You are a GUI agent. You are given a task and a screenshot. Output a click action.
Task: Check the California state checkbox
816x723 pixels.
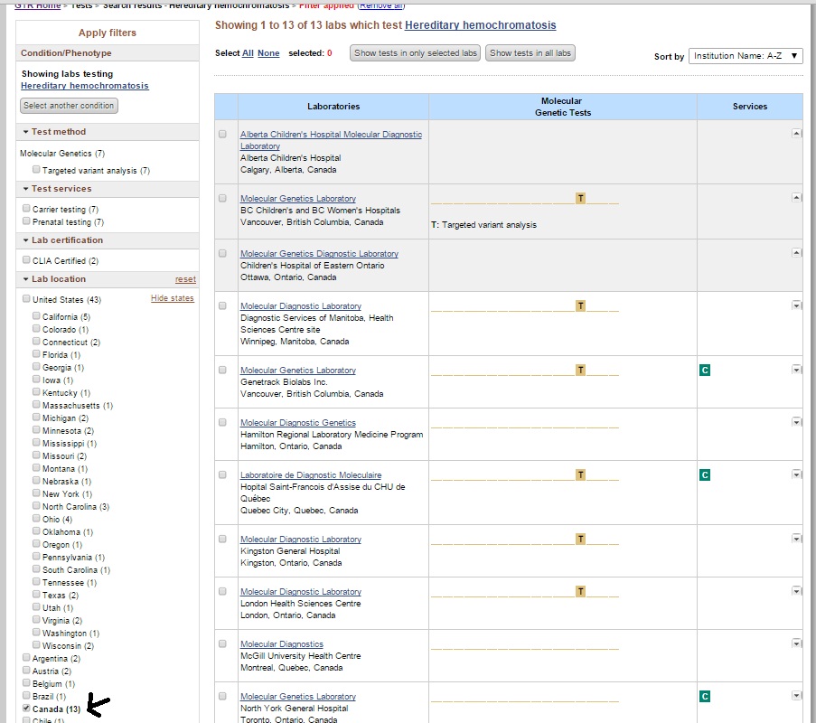click(36, 316)
